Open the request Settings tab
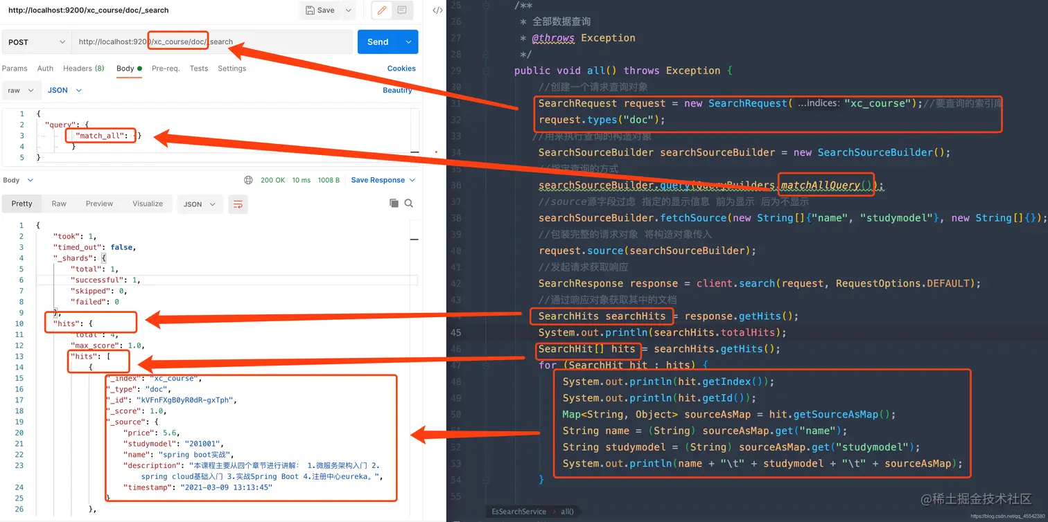 pos(232,69)
